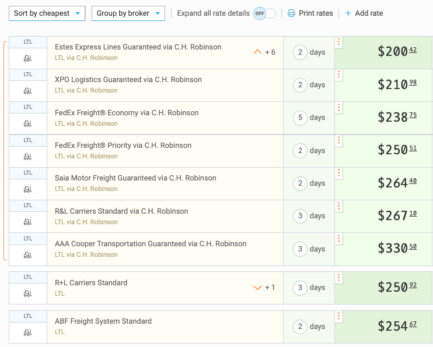The width and height of the screenshot is (433, 347).
Task: Click the 5 days transit badge for FedEx Economy
Action: [300, 118]
